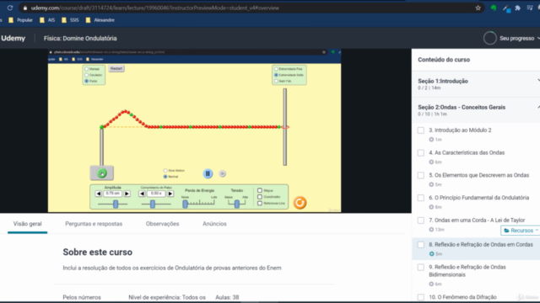Screen dimensions: 540x303
Task: Open lecture 9 Reflexão e Refração Bidimensionais
Action: pyautogui.click(x=467, y=271)
